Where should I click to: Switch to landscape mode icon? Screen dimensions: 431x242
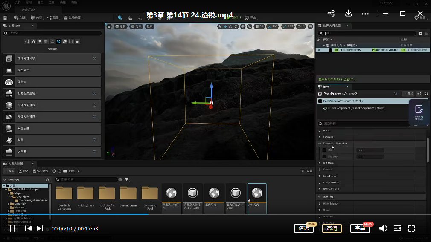pos(130,18)
